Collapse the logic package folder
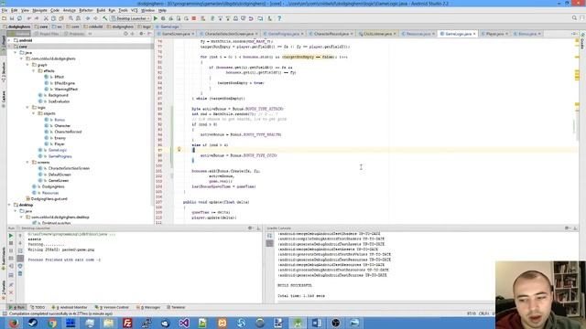 tap(27, 108)
